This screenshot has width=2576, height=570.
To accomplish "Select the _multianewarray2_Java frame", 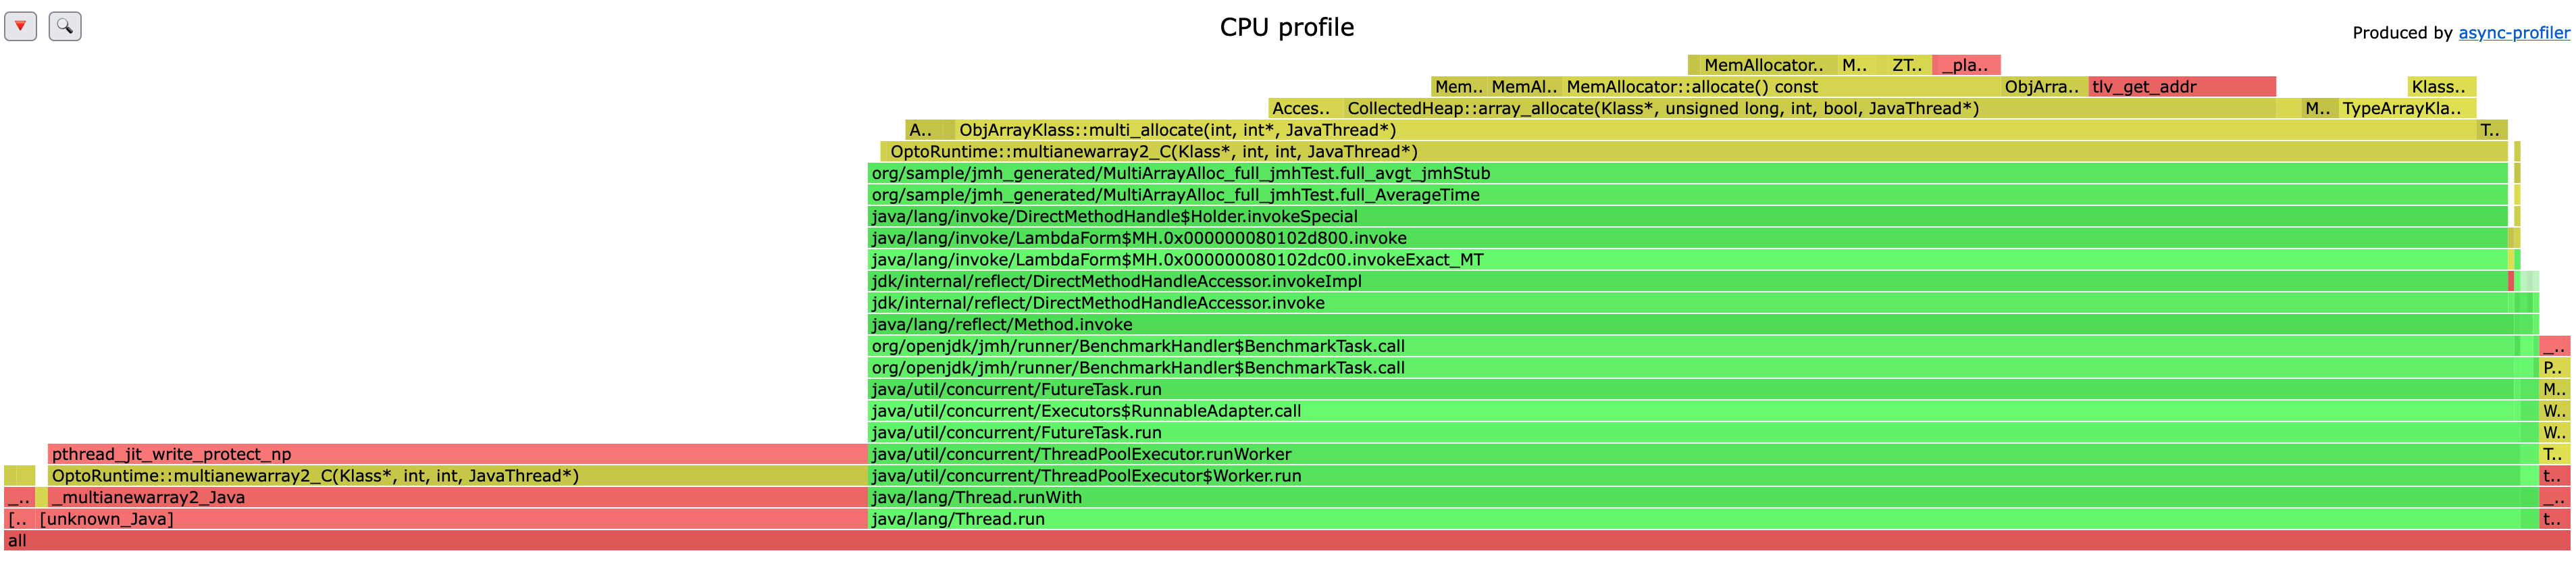I will pyautogui.click(x=450, y=497).
